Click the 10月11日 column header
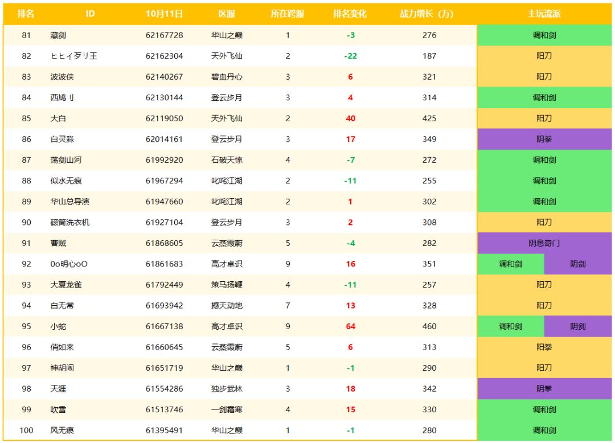The width and height of the screenshot is (615, 443). (x=165, y=14)
